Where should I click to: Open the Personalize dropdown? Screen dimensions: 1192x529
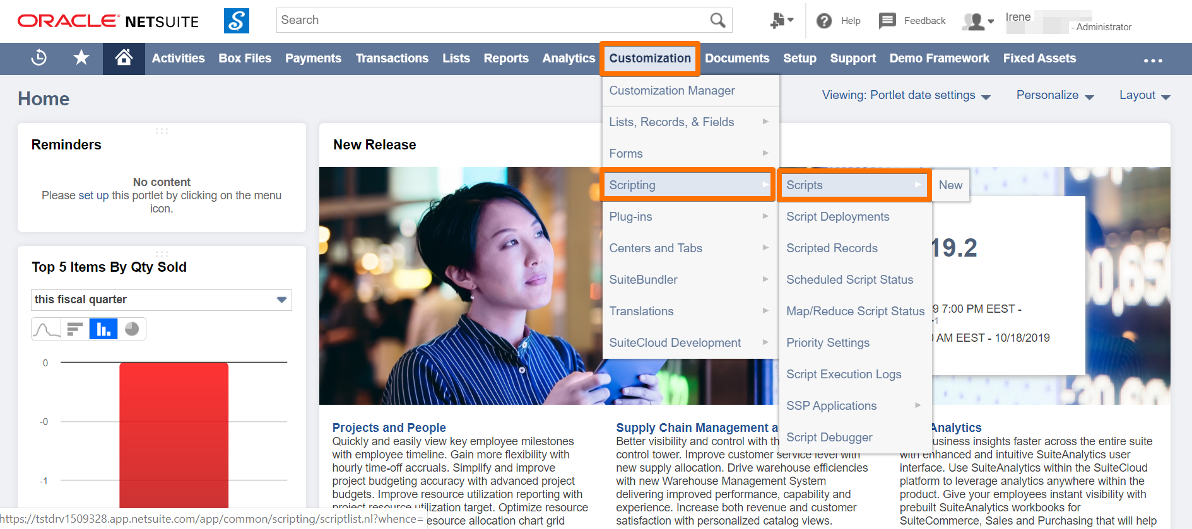point(1055,95)
